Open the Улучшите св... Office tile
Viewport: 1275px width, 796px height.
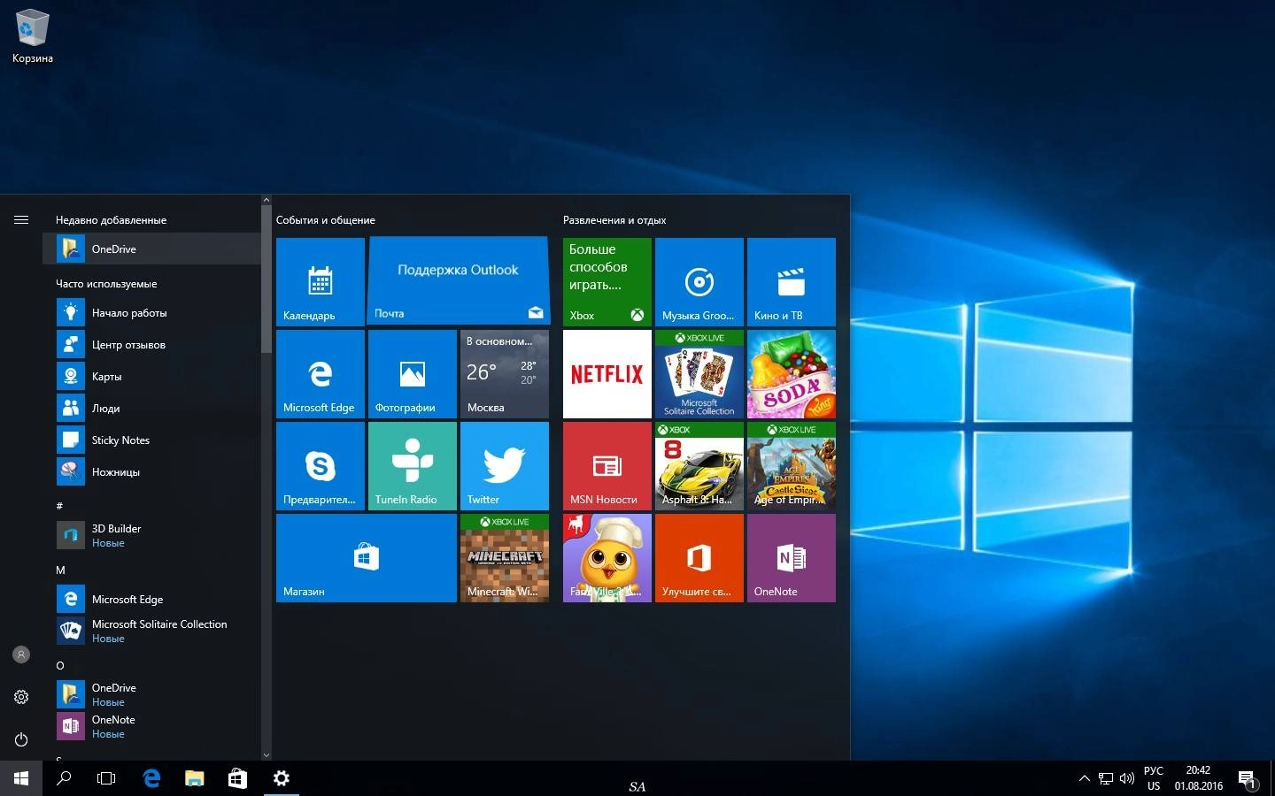(699, 558)
